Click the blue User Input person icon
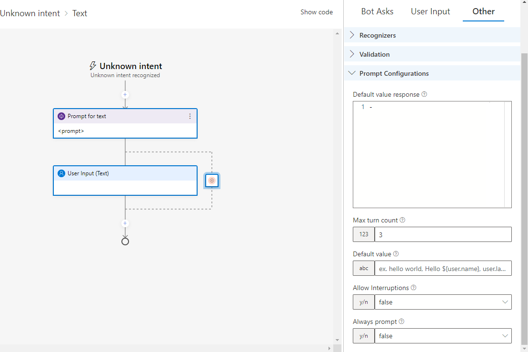 pyautogui.click(x=61, y=173)
